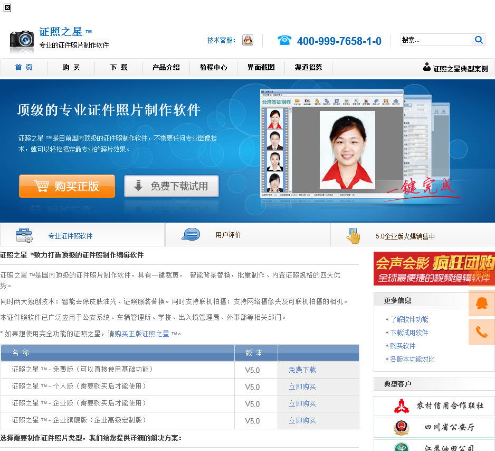The height and width of the screenshot is (451, 495).
Task: Open the QQ penguin support icon
Action: click(x=248, y=40)
